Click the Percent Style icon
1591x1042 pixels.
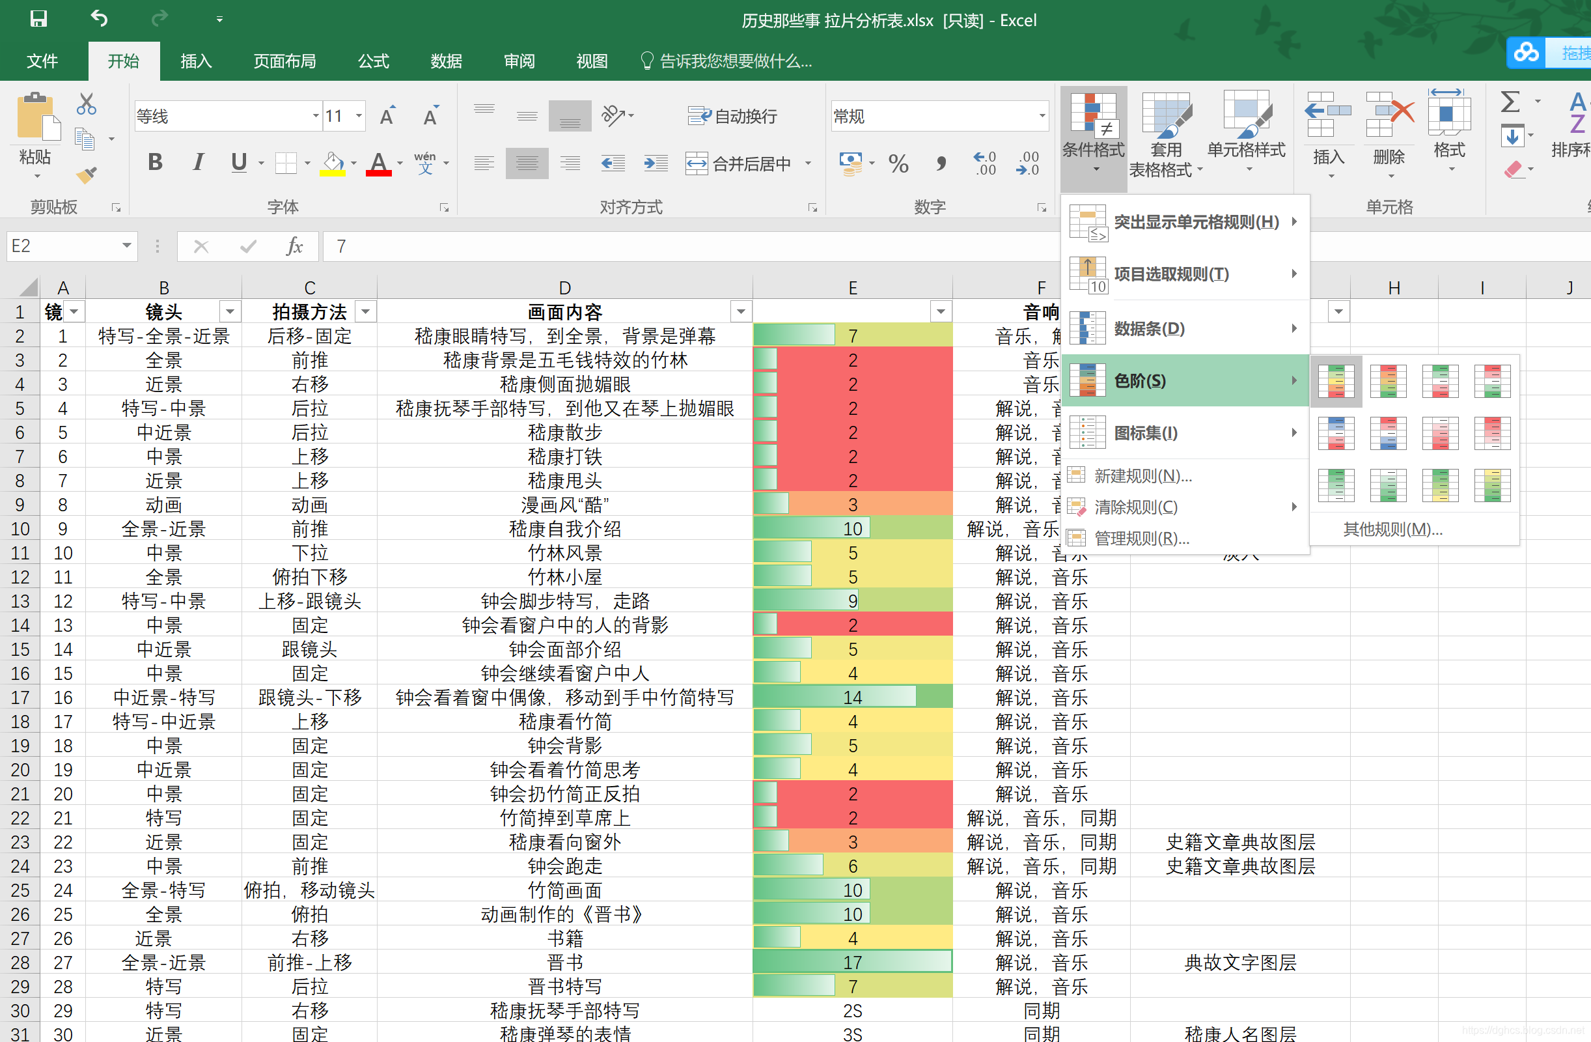(x=898, y=163)
